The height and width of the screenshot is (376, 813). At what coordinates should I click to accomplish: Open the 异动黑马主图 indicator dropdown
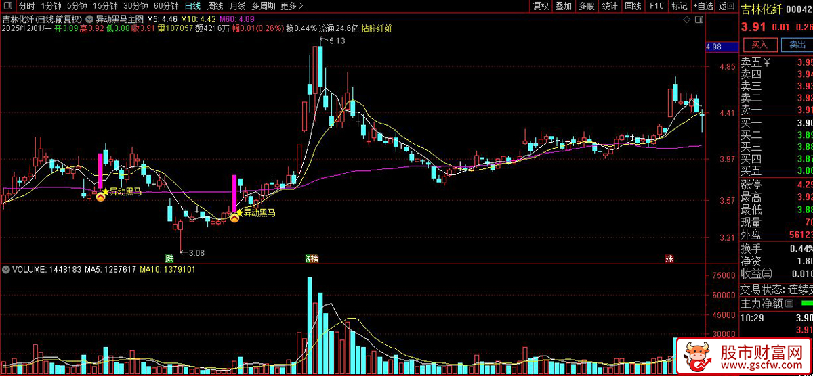coord(90,19)
